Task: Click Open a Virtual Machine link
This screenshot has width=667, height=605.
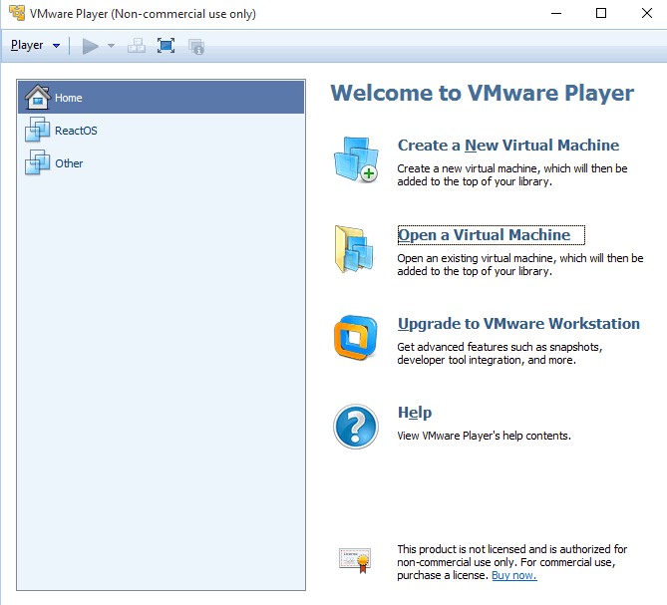Action: click(485, 235)
